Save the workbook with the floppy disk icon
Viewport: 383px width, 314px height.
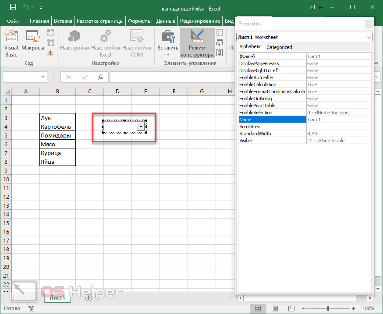click(x=13, y=7)
